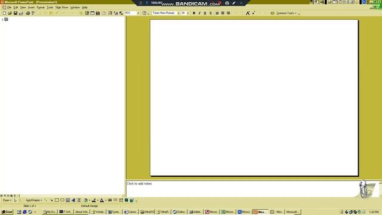
Task: Click the System taskbar button
Action: tap(114, 212)
